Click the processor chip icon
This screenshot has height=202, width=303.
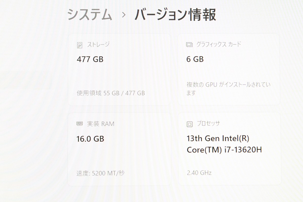pos(189,124)
